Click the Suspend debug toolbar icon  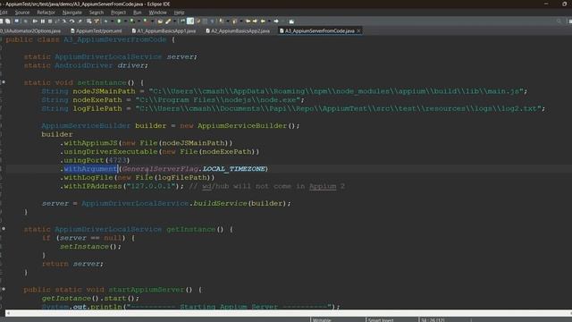coord(42,21)
